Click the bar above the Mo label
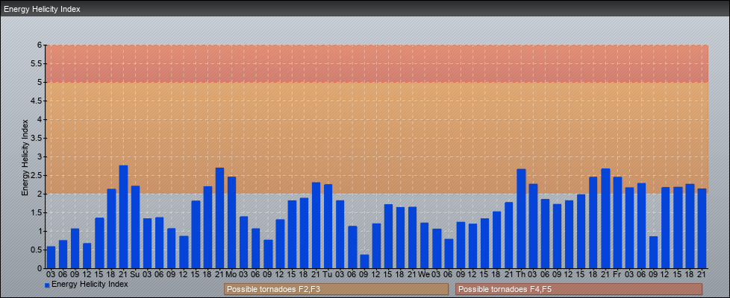 (232, 222)
